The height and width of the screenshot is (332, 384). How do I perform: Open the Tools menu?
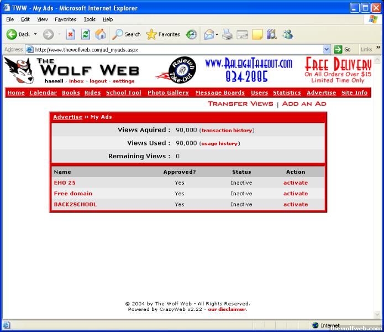click(x=90, y=19)
